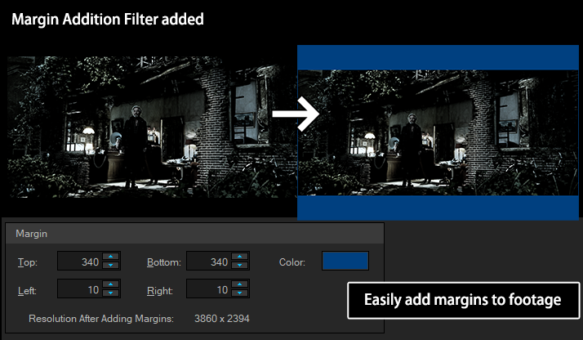Select the original footage preview image
Image resolution: width=583 pixels, height=340 pixels.
153,127
